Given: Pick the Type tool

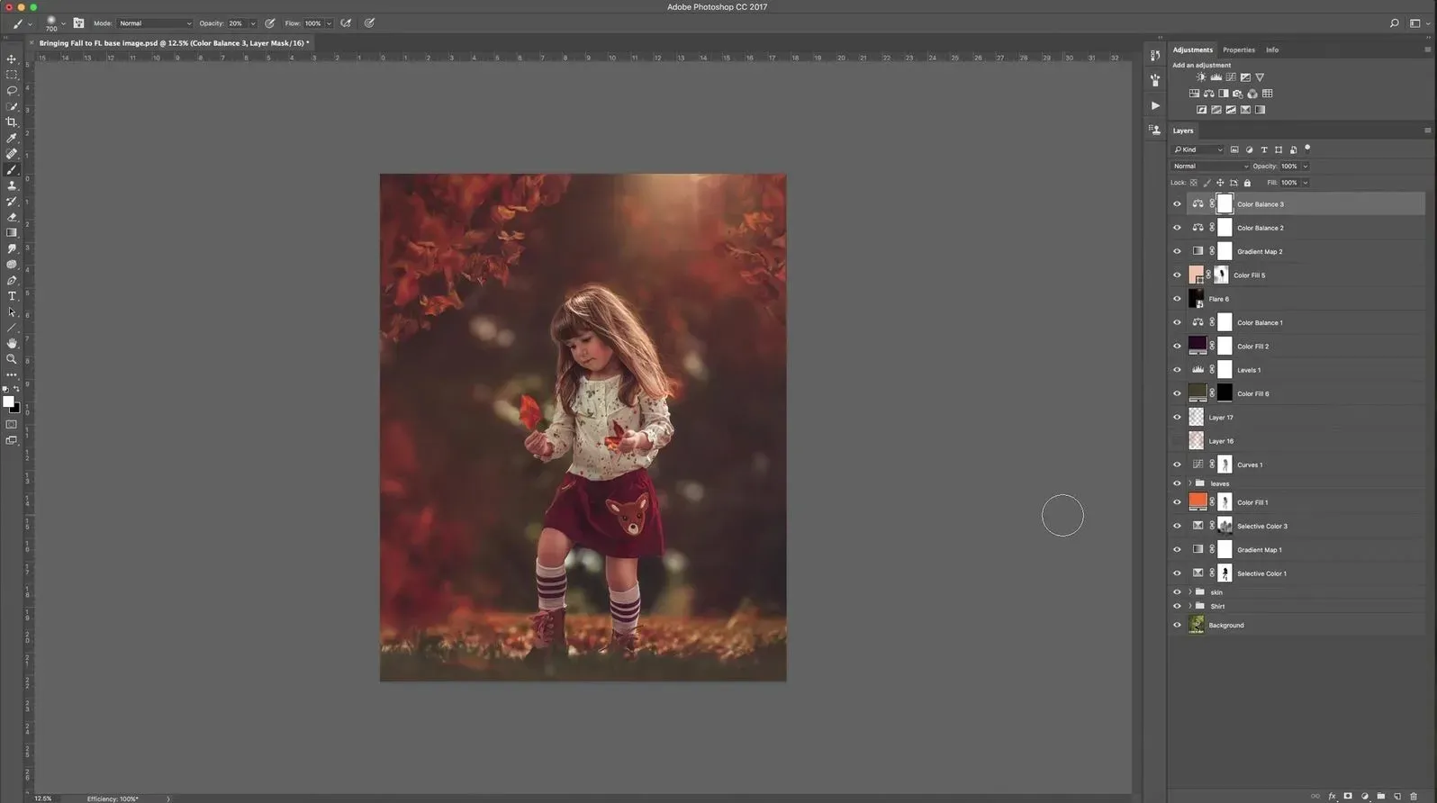Looking at the screenshot, I should coord(12,296).
